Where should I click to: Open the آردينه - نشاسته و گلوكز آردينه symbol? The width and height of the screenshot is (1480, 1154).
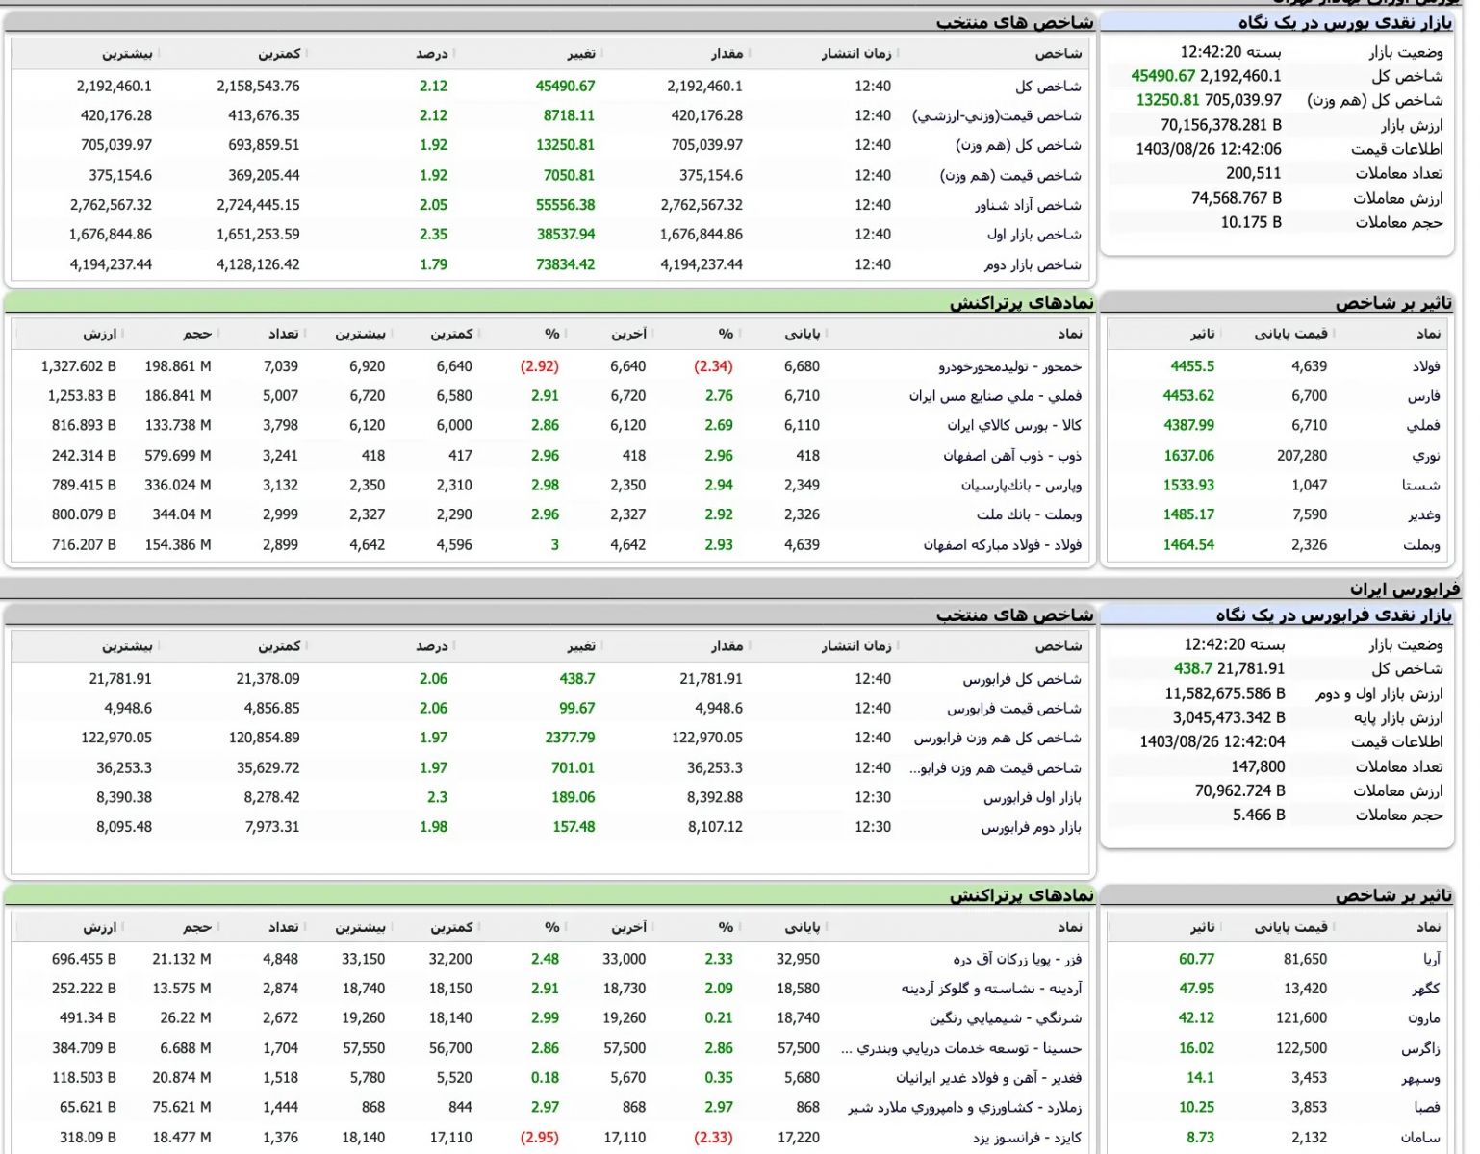tap(992, 989)
